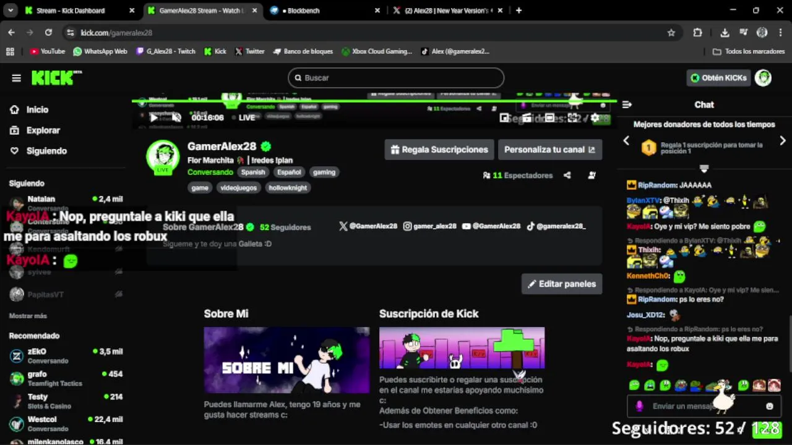Collapse the chat panel

click(627, 104)
